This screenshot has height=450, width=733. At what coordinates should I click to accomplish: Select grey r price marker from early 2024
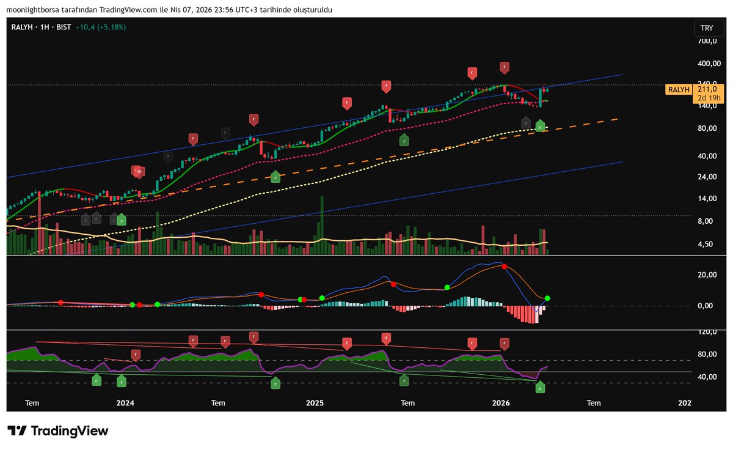(168, 157)
